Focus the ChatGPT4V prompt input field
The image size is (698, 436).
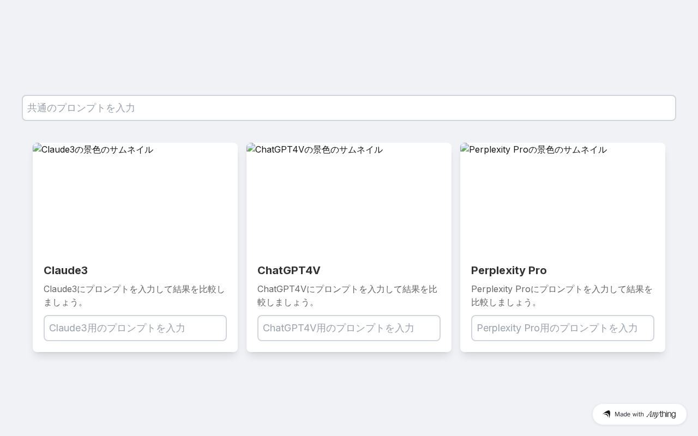[x=349, y=328]
